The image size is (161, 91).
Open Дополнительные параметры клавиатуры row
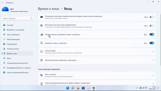(x=97, y=60)
